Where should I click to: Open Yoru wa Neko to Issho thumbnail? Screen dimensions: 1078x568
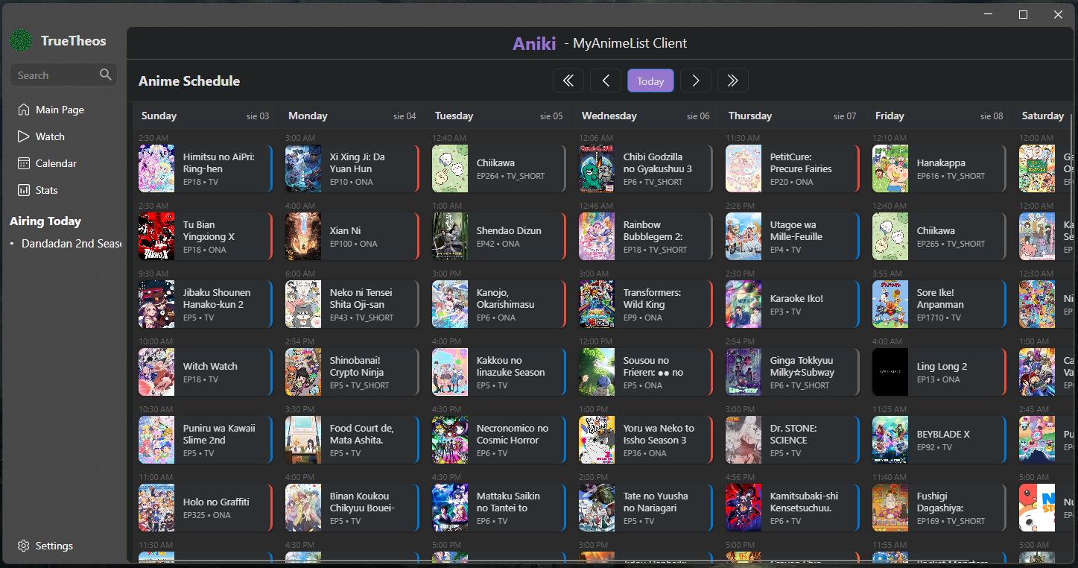point(597,440)
